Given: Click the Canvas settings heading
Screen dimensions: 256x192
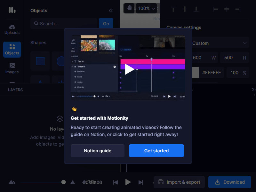Looking at the screenshot, I should (184, 28).
